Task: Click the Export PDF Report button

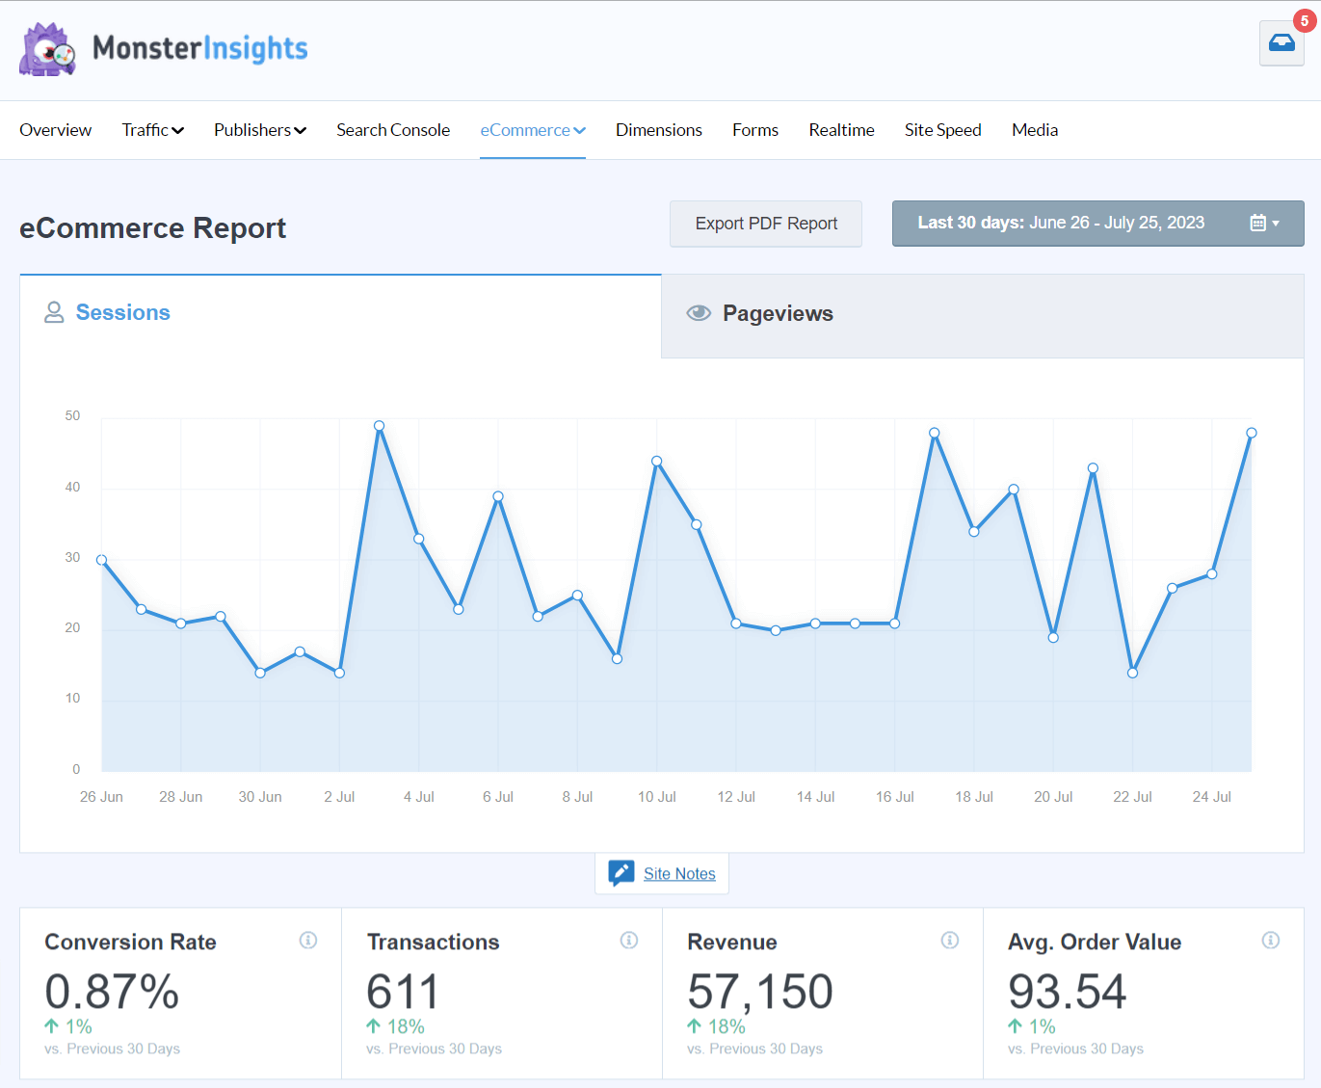Action: pyautogui.click(x=765, y=224)
